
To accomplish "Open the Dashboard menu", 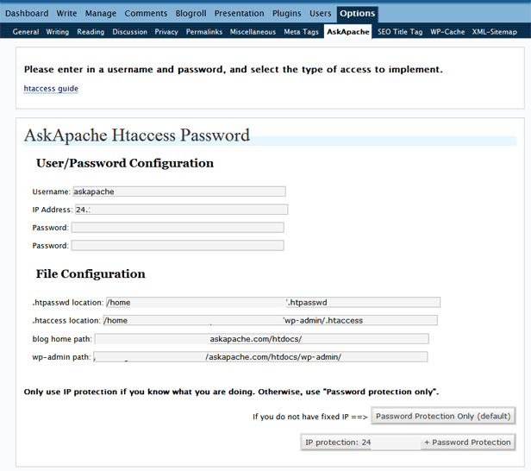I will 27,14.
